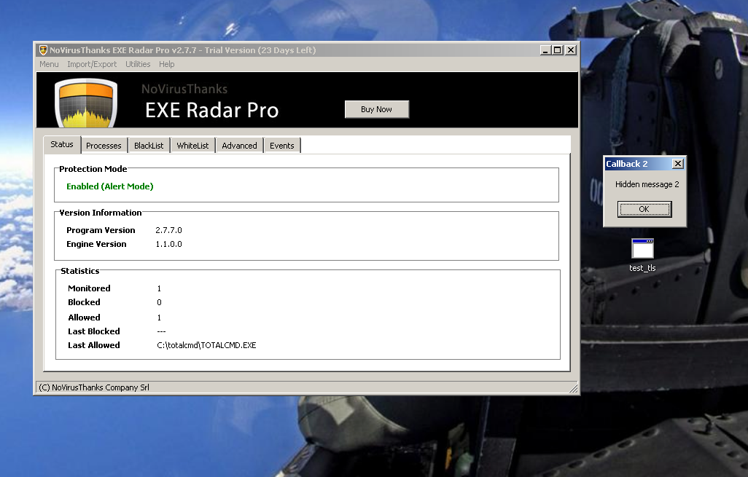
Task: Close the Callback 2 dialog
Action: [x=677, y=164]
